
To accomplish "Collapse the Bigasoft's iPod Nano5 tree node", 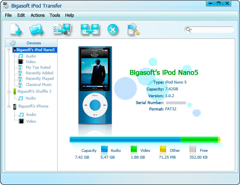I will pos(9,50).
